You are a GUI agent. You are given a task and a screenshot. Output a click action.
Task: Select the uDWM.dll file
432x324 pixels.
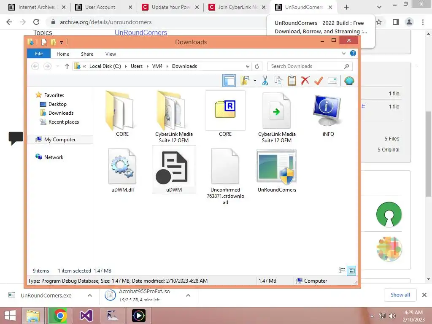pyautogui.click(x=122, y=170)
